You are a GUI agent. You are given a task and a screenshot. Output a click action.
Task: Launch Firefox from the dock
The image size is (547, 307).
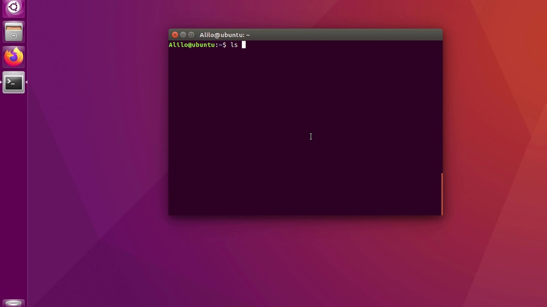tap(14, 57)
